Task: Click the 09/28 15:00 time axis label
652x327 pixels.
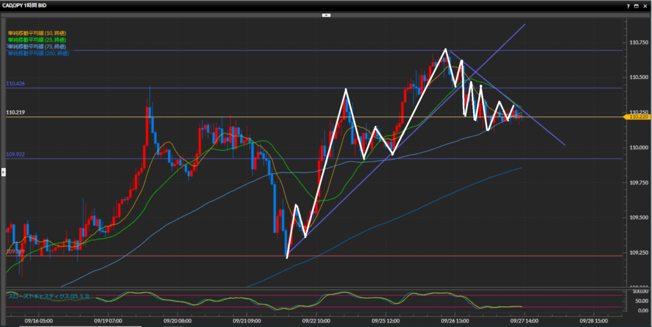Action: click(x=595, y=321)
